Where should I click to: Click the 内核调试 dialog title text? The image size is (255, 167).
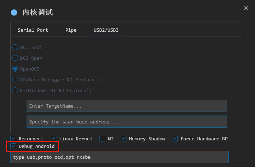[x=38, y=12]
